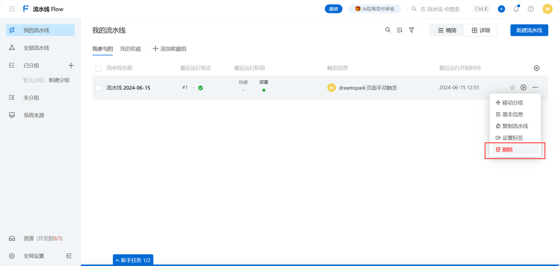Choose 设置标签 from context menu
Screen dimensions: 560x266
click(515, 138)
